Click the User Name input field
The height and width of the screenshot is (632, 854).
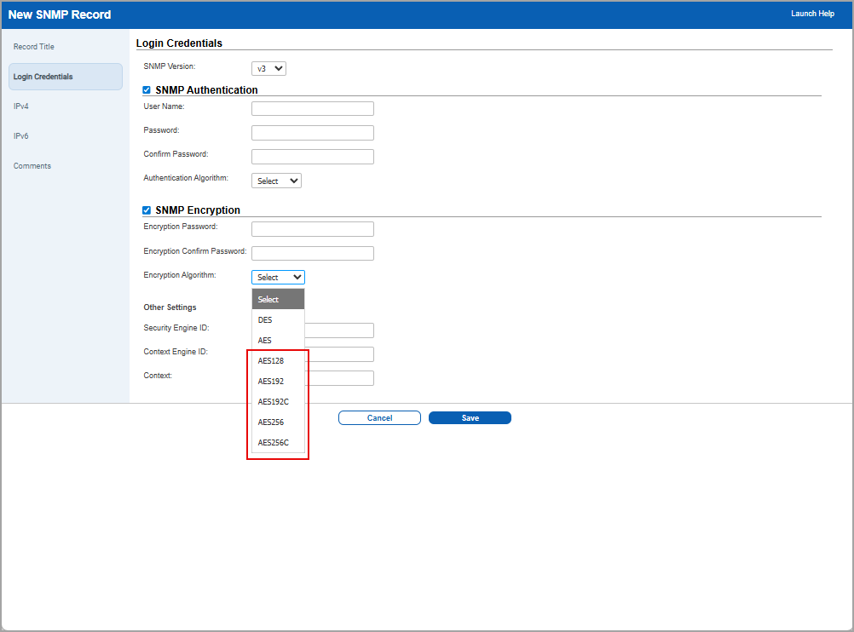coord(312,108)
